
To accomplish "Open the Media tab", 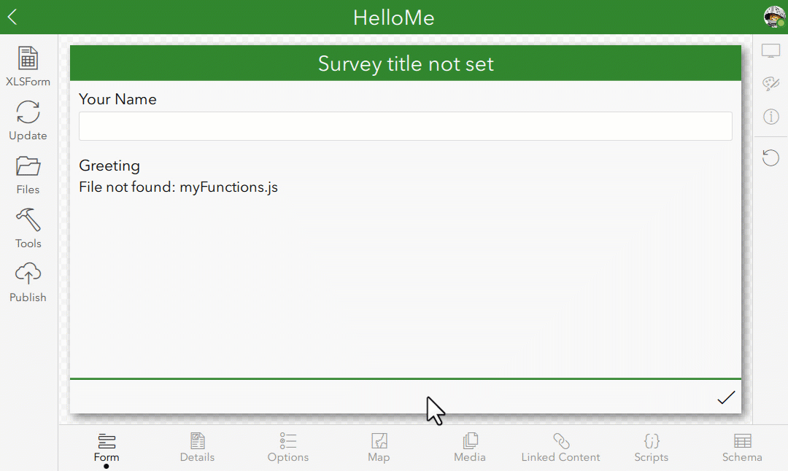I will tap(469, 446).
